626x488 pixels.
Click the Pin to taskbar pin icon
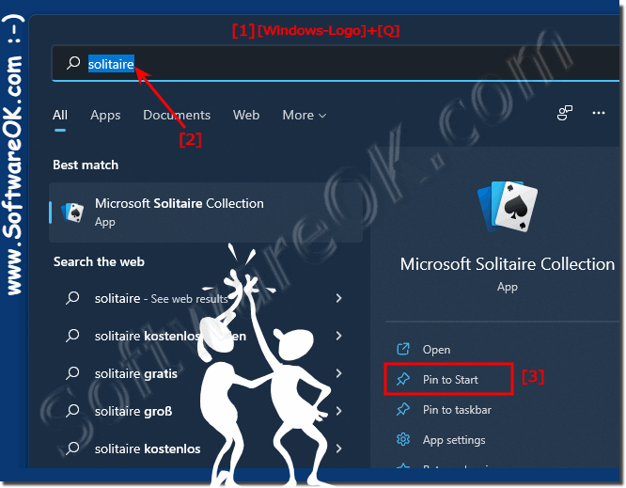(403, 410)
